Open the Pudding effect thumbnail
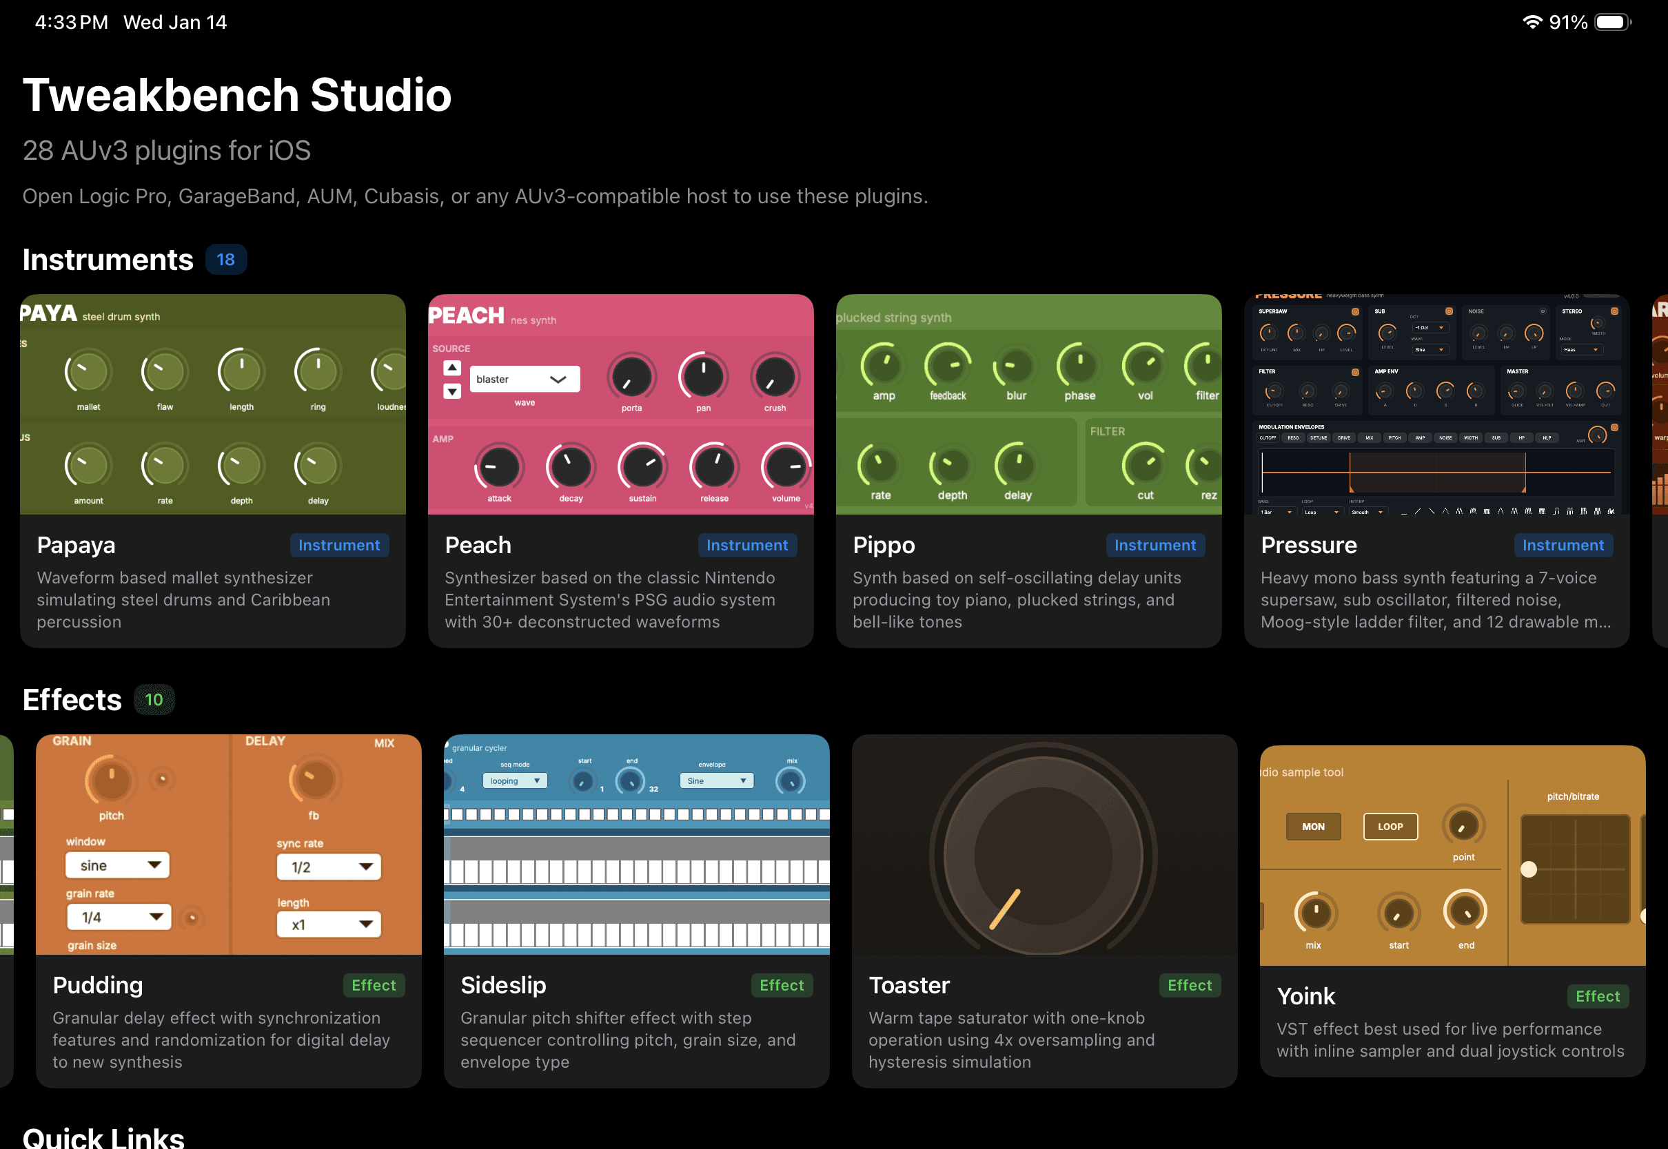The image size is (1668, 1149). click(x=228, y=845)
